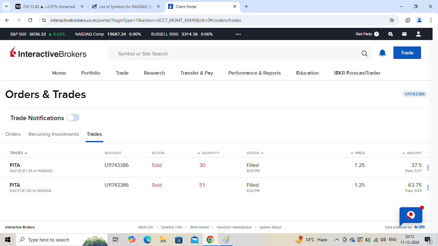Open Task View in the taskbar

(115, 240)
